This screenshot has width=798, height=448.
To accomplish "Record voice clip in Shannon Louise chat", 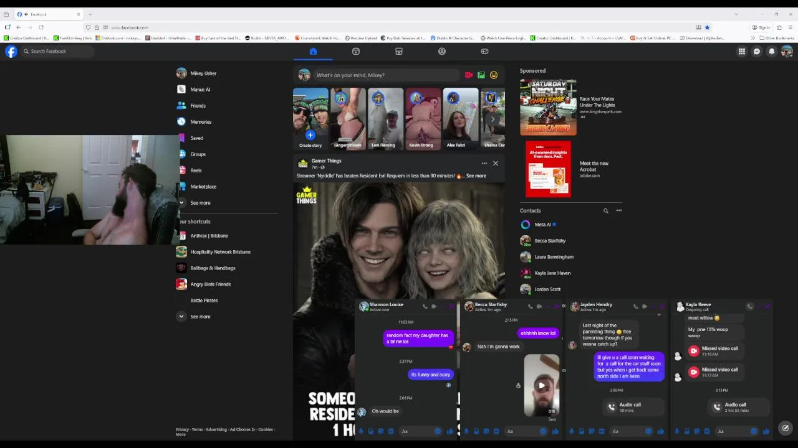I will [361, 431].
